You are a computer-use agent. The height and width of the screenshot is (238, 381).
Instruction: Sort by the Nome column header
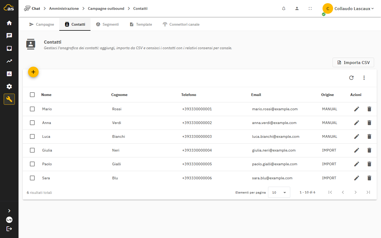(x=46, y=95)
